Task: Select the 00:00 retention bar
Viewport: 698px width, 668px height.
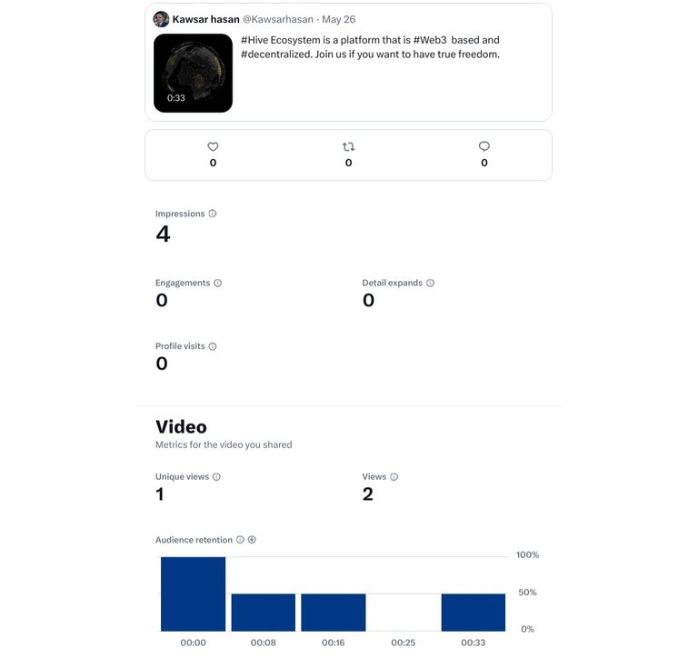Action: click(194, 593)
